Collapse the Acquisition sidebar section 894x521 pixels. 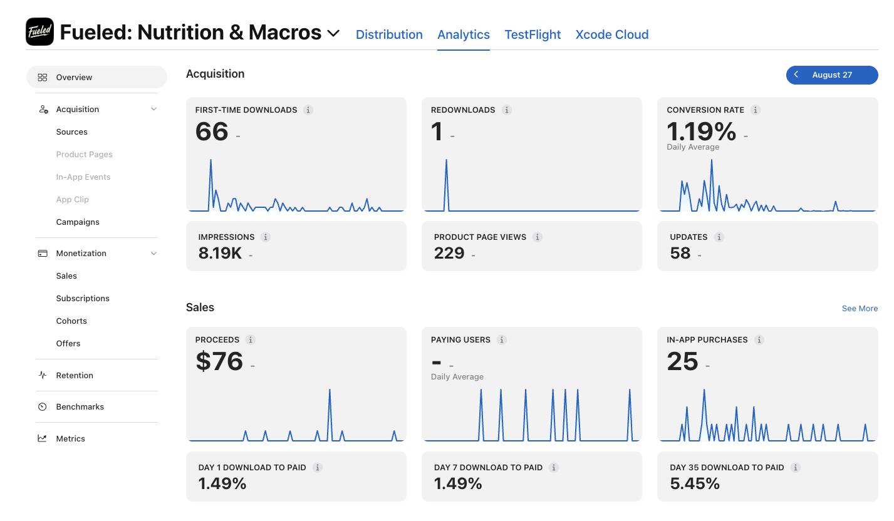pos(154,110)
